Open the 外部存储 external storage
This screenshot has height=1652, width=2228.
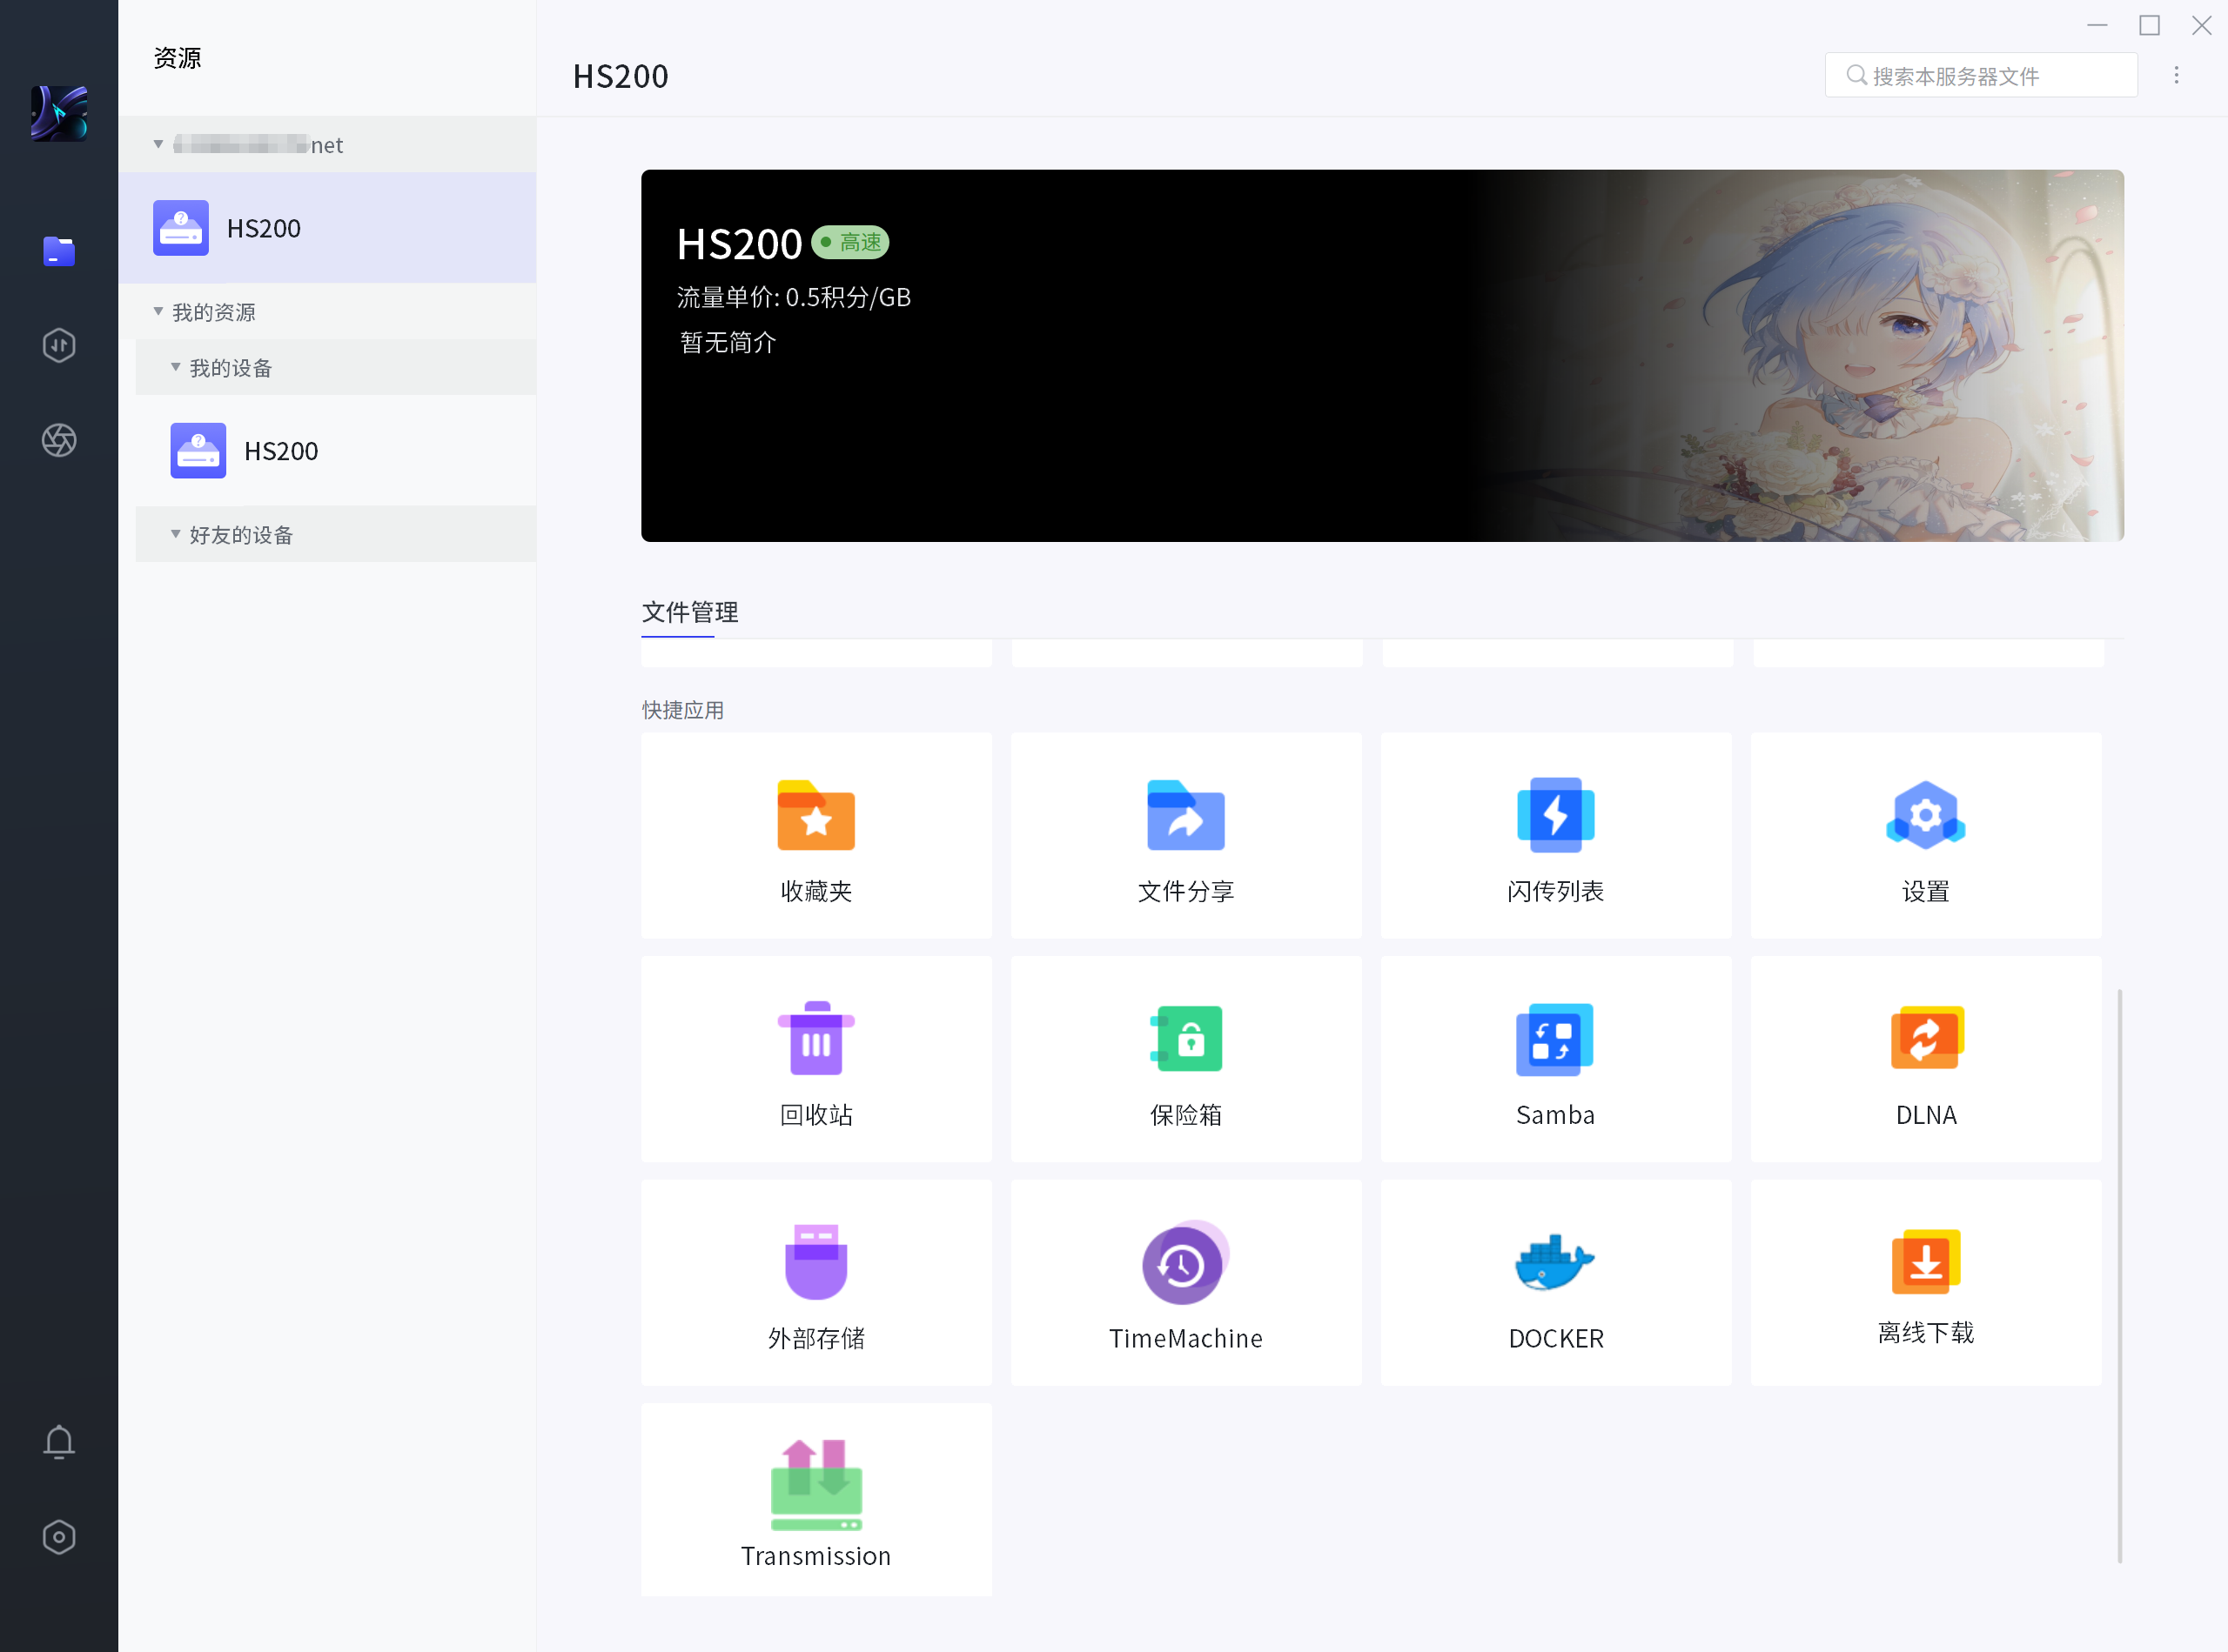point(816,1283)
